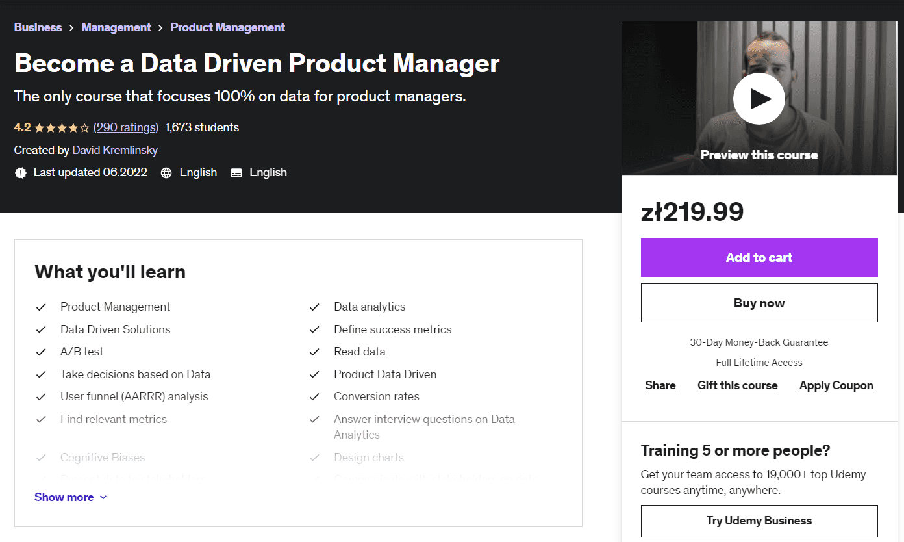Screen dimensions: 904x542
Task: Click the globe language icon
Action: click(x=166, y=173)
